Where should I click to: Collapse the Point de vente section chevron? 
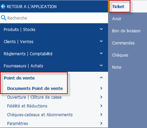point(101,77)
